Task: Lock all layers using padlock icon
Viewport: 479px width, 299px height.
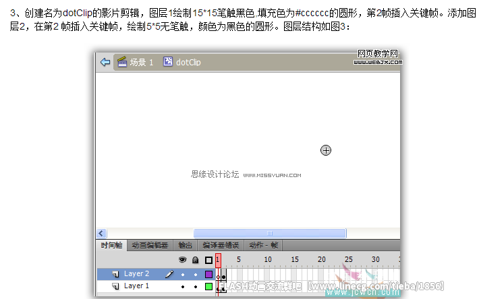Action: tap(195, 260)
